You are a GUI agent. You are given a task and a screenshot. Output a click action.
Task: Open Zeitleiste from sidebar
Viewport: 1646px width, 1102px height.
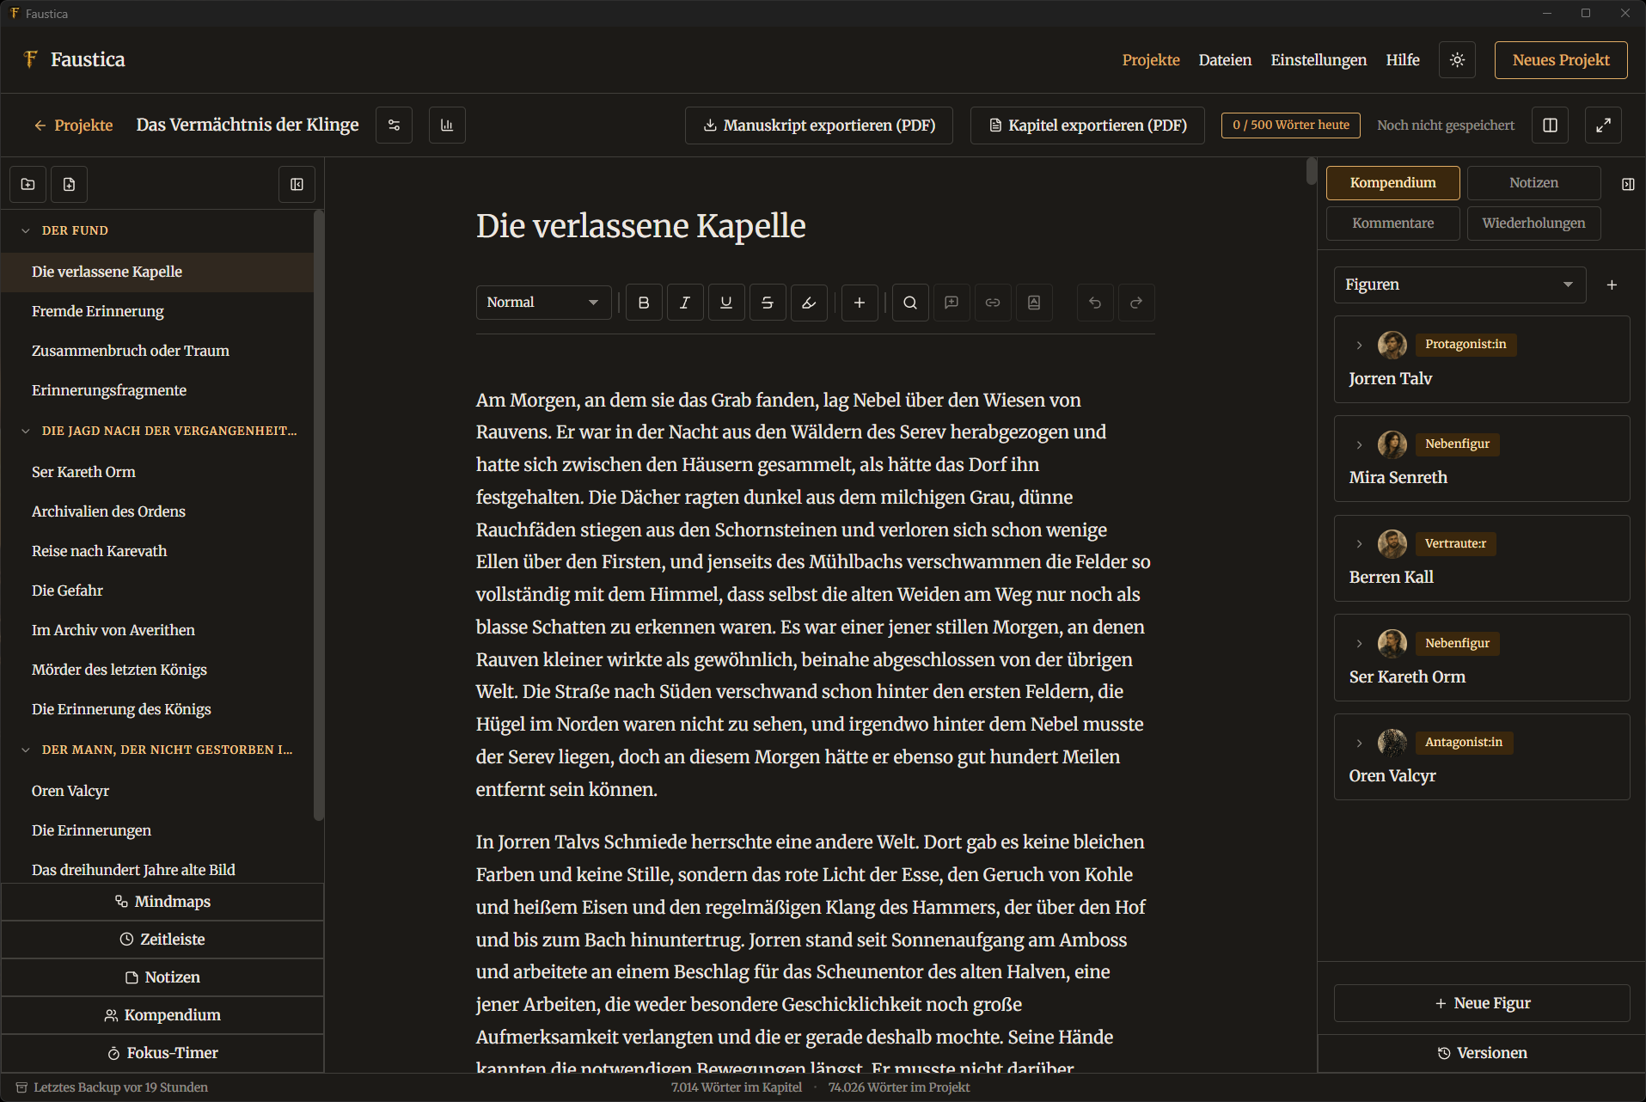(x=162, y=940)
